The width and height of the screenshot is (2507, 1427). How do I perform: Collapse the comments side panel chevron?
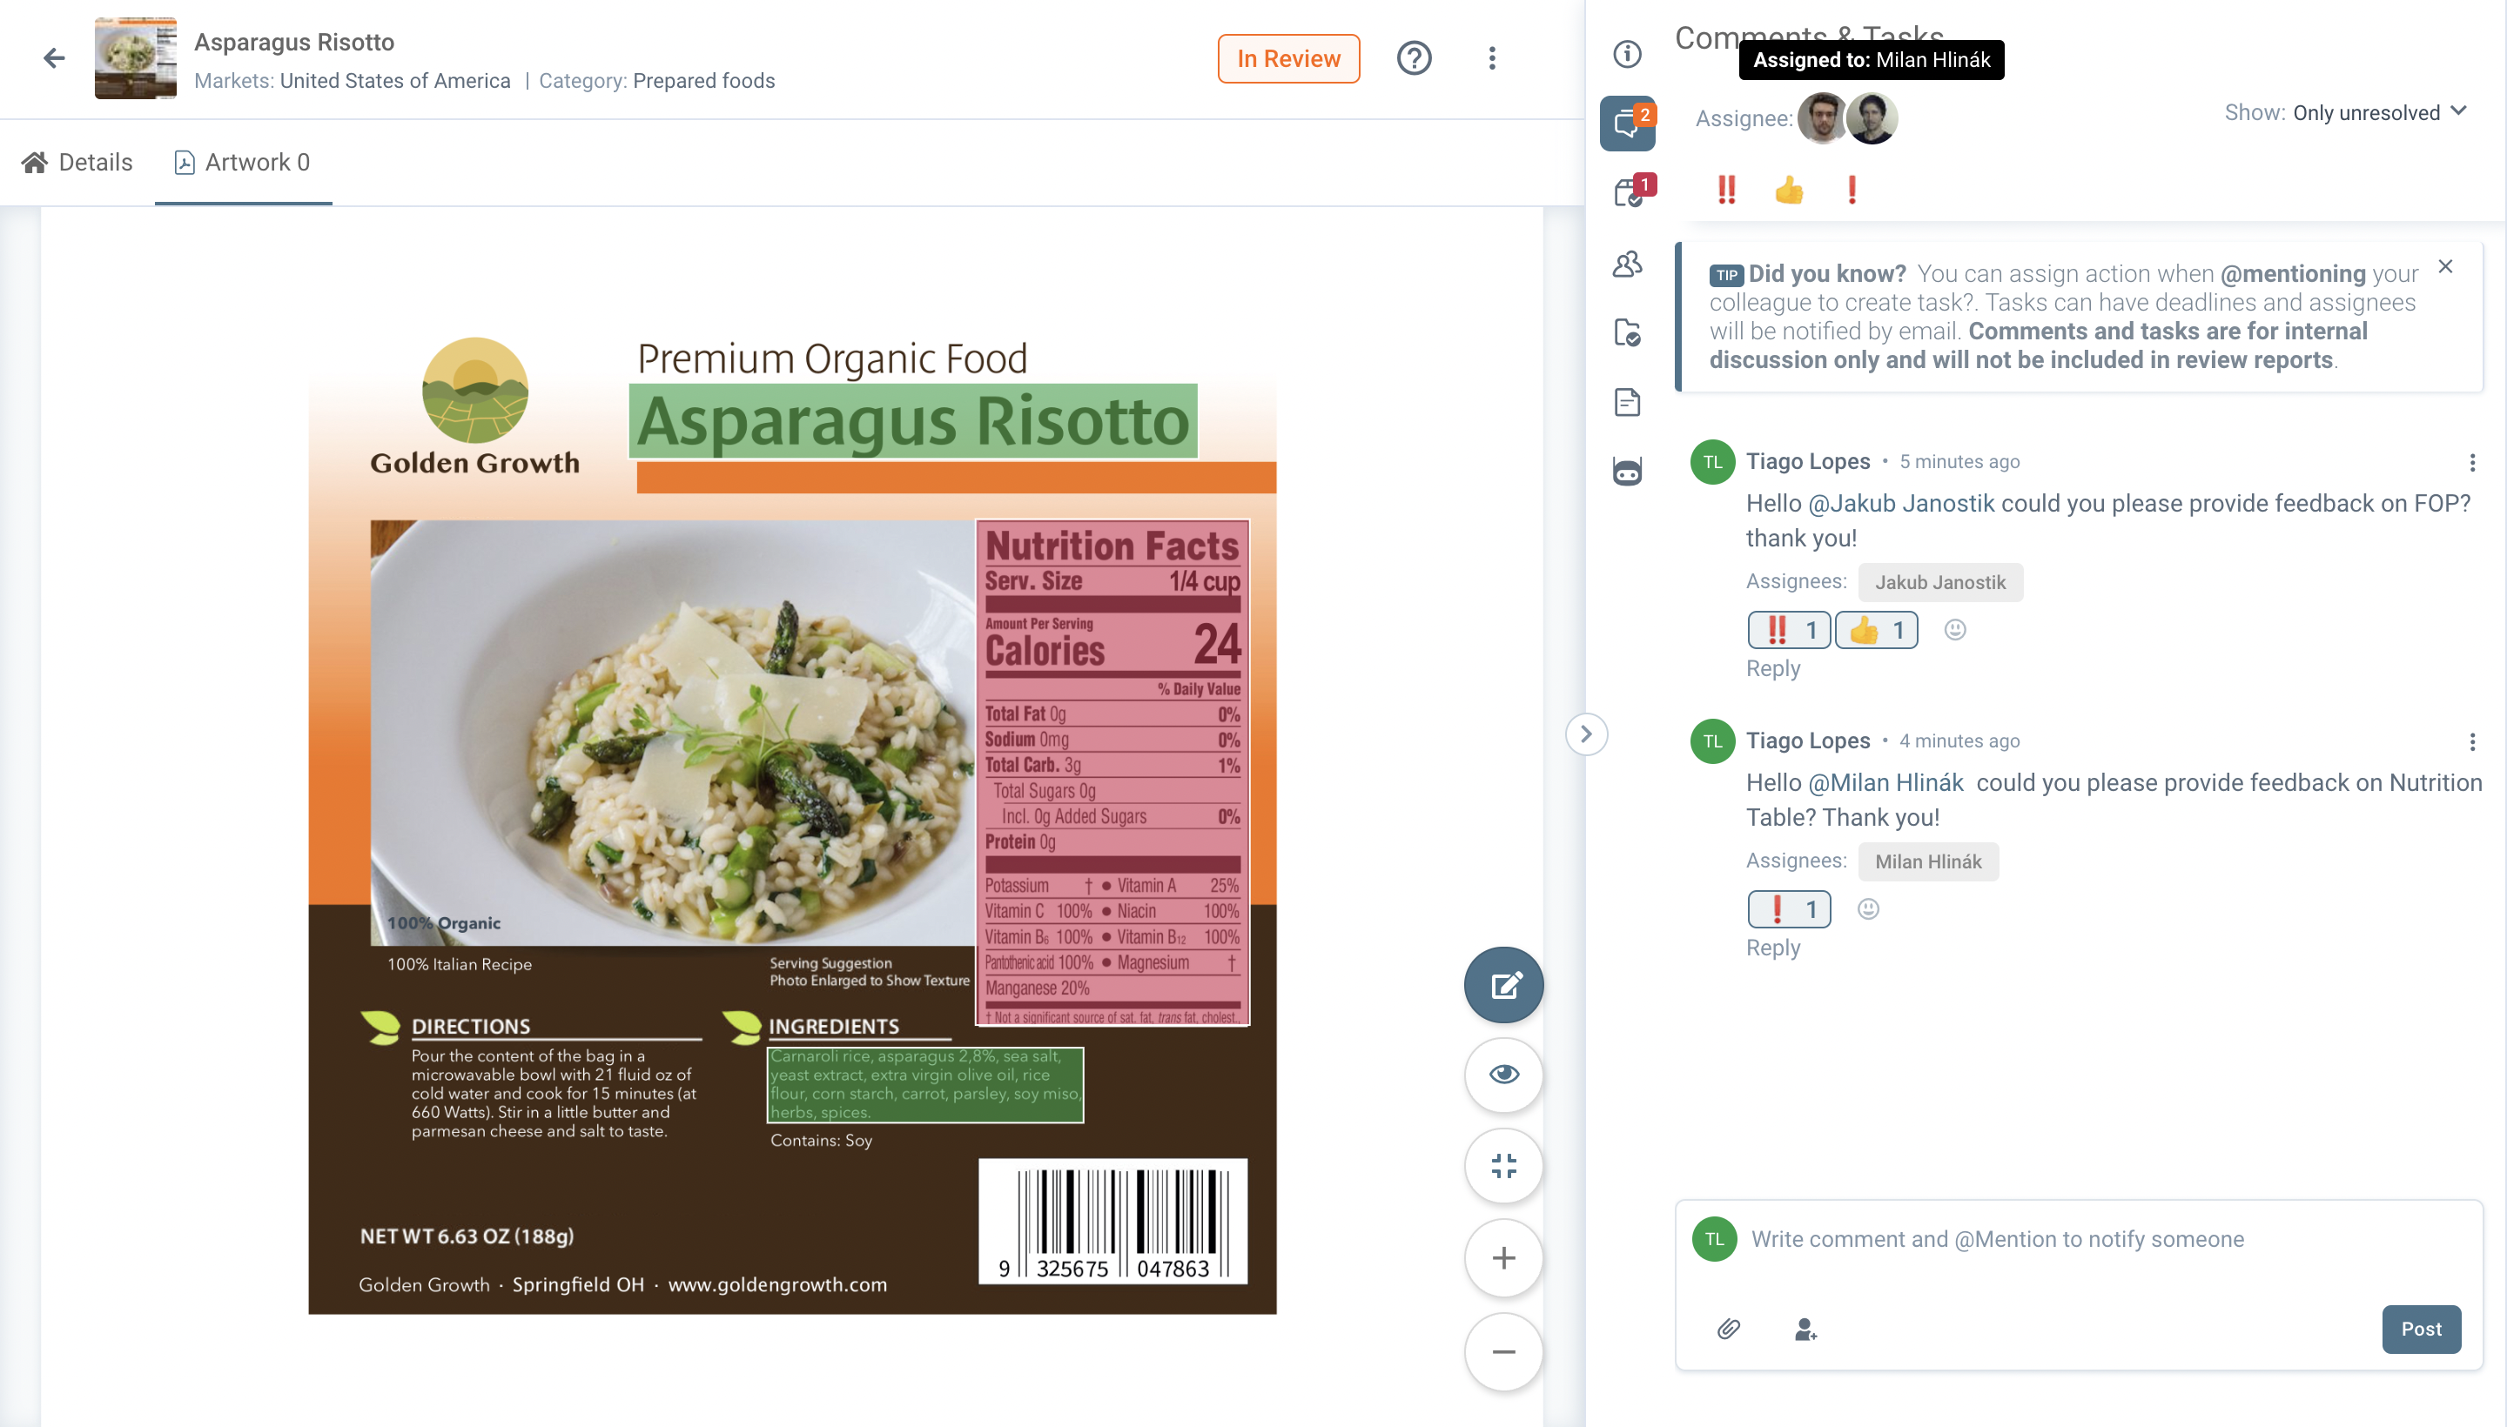click(x=1586, y=734)
